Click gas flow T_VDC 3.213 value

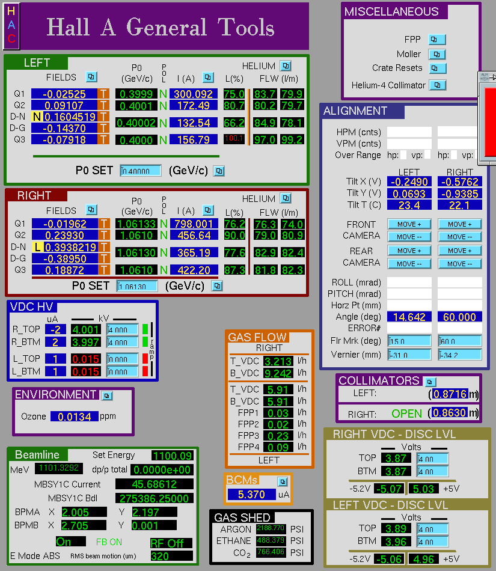pos(278,361)
